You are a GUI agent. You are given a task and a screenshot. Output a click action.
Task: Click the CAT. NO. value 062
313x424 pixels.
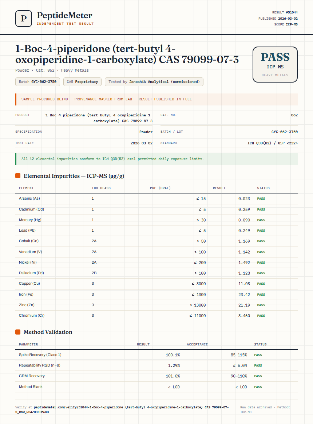click(x=294, y=115)
